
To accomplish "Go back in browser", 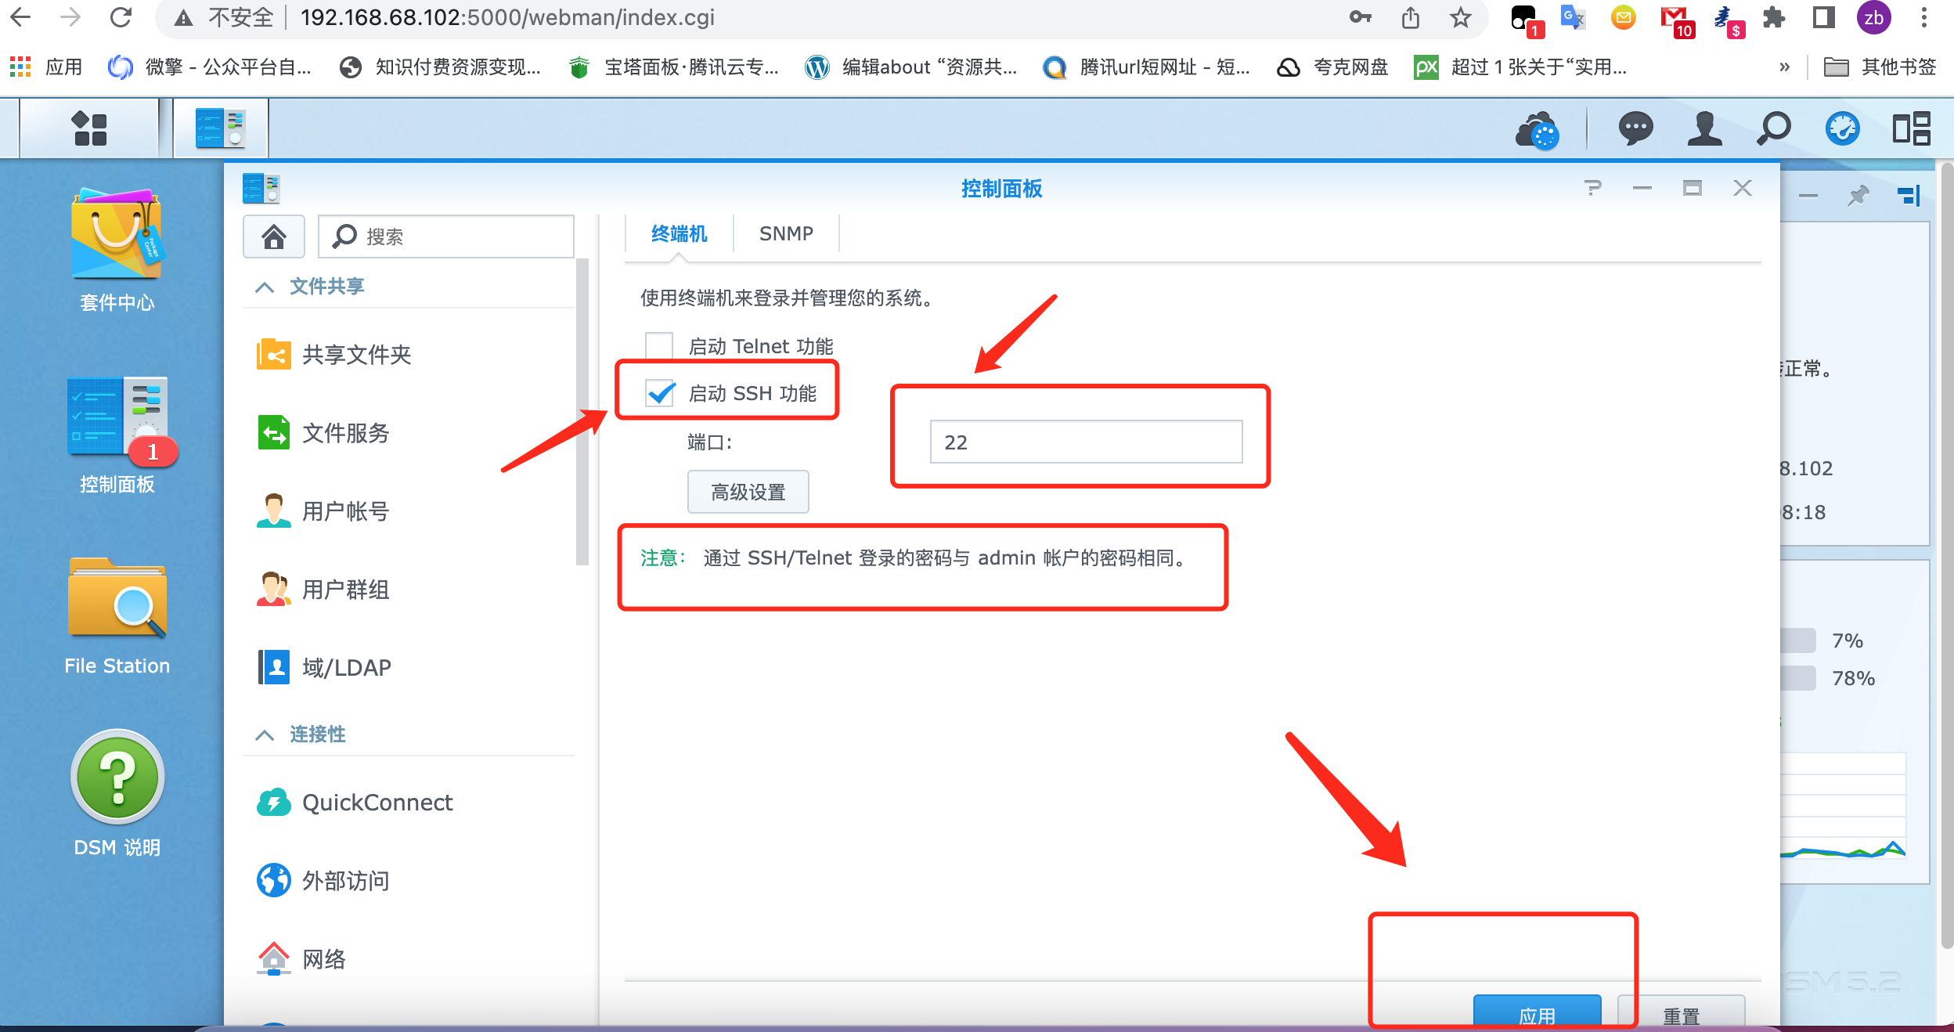I will pyautogui.click(x=20, y=17).
